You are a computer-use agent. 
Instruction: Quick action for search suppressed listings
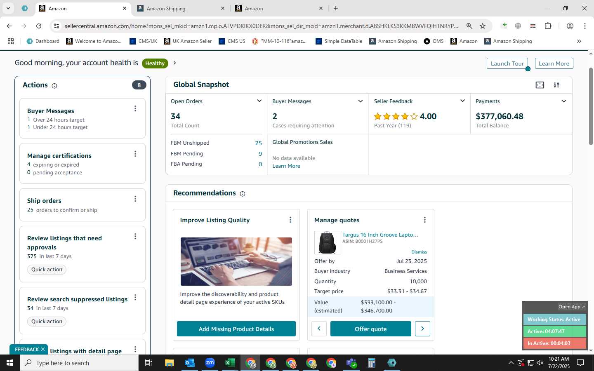[47, 321]
